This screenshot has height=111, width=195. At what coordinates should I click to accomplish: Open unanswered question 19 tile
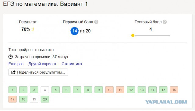point(34,99)
